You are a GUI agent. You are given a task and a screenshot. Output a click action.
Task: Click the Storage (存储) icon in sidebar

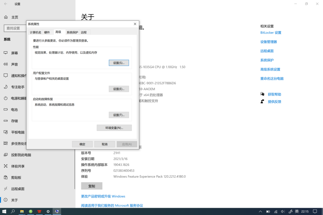(6, 121)
